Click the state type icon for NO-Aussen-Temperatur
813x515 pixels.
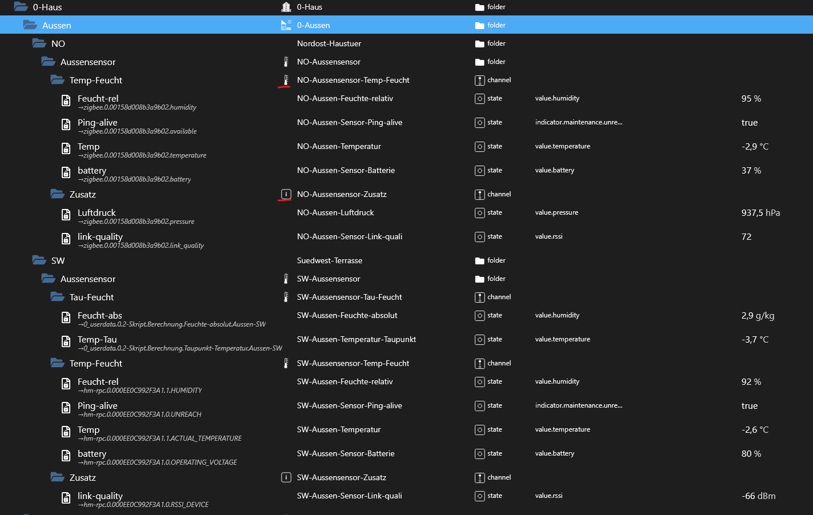[x=480, y=147]
